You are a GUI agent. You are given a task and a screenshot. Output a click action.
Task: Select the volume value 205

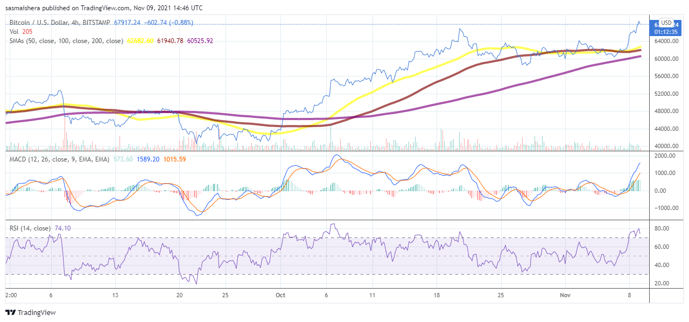28,32
